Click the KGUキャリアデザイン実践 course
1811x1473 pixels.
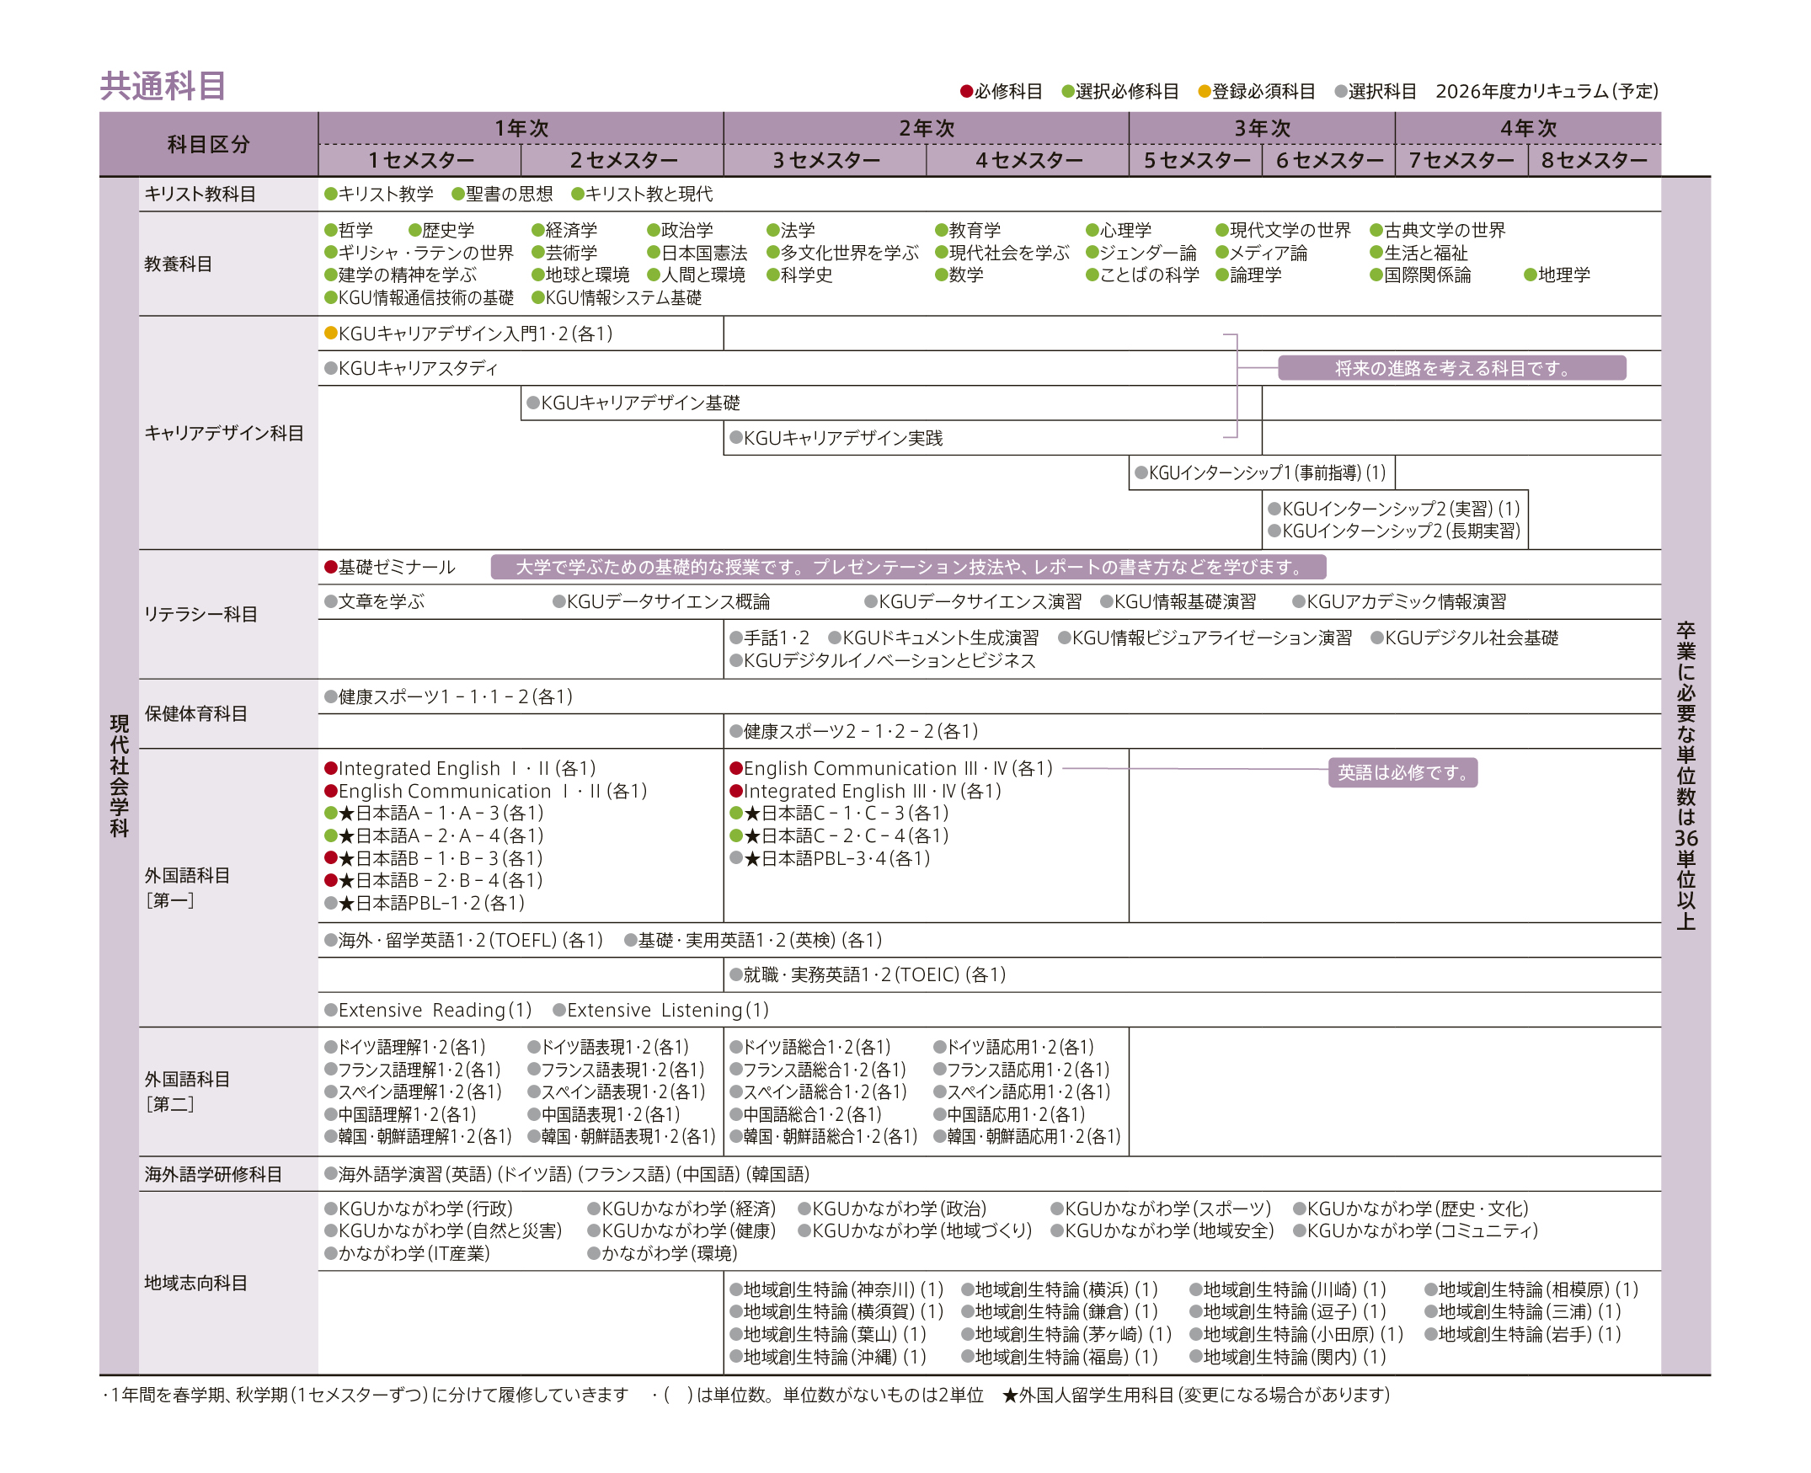(836, 438)
